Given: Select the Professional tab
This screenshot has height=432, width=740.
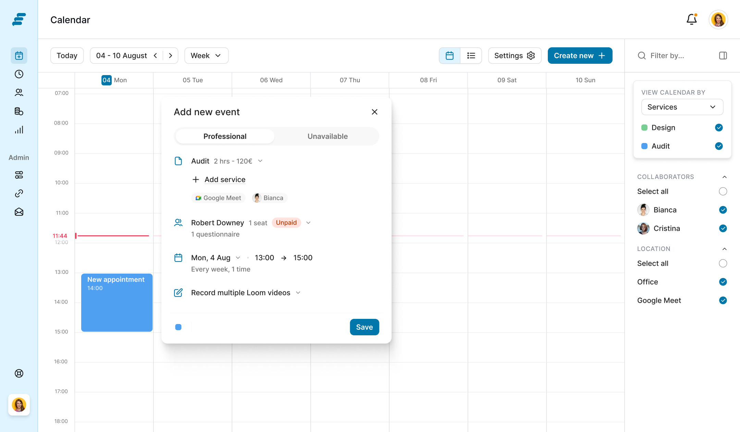Looking at the screenshot, I should click(x=225, y=136).
